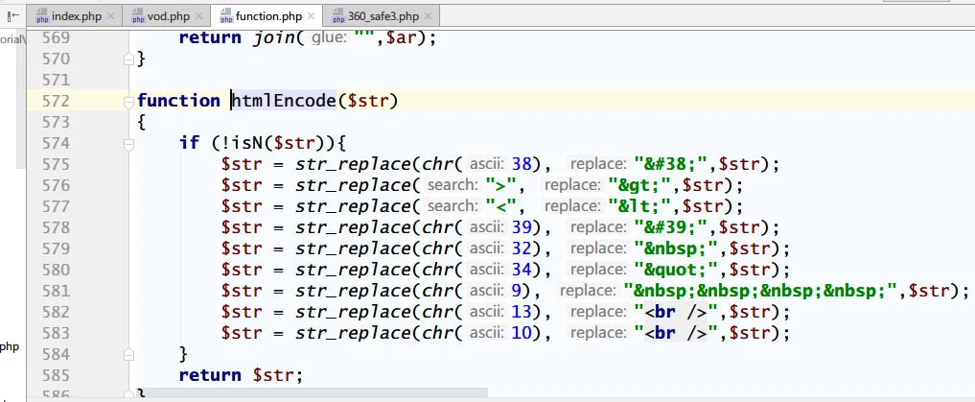Viewport: 975px width, 402px height.
Task: Switch to the index.php tab
Action: pyautogui.click(x=79, y=16)
